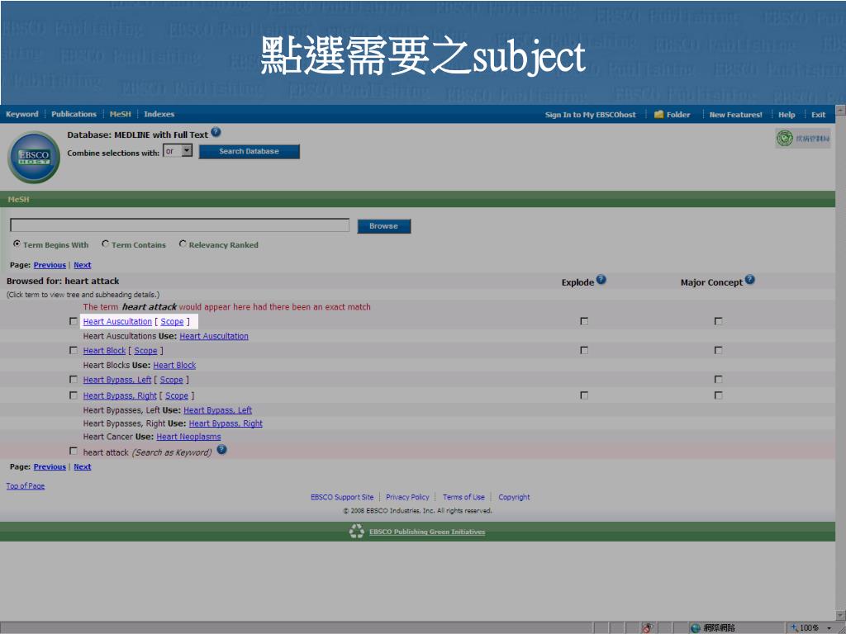Select the Term Begins With radio button
This screenshot has height=634, width=846.
click(x=17, y=244)
